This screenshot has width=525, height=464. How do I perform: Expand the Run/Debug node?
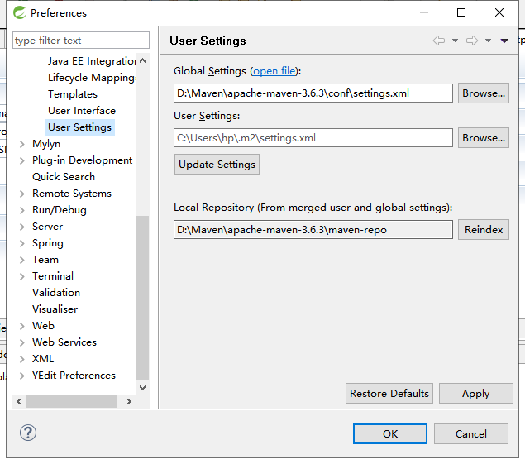[x=22, y=210]
